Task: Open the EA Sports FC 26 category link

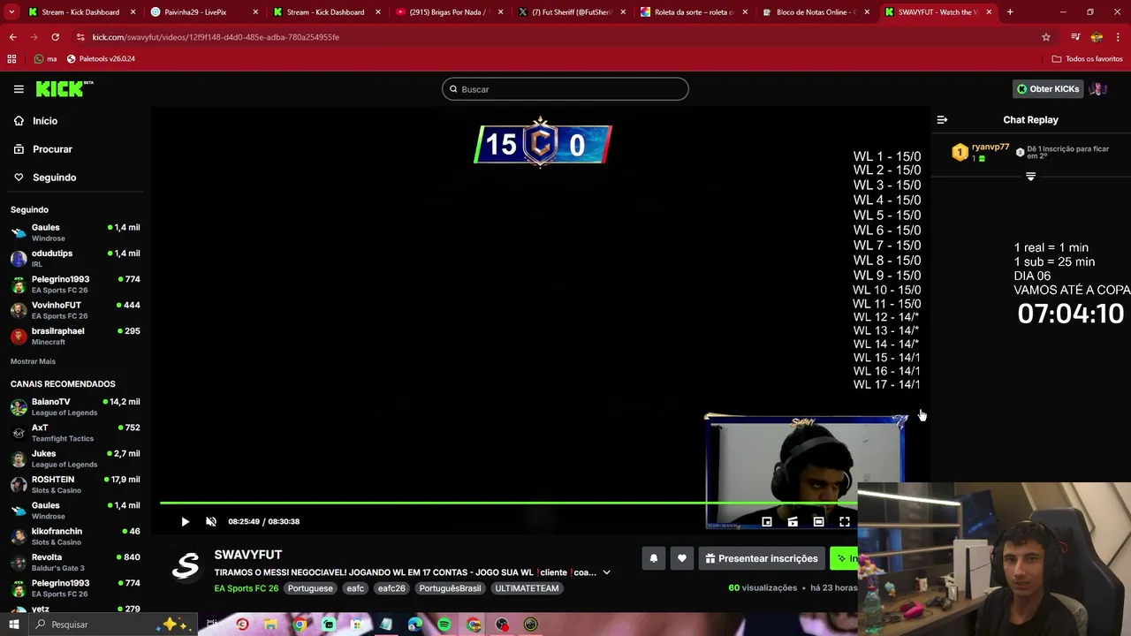Action: (x=246, y=588)
